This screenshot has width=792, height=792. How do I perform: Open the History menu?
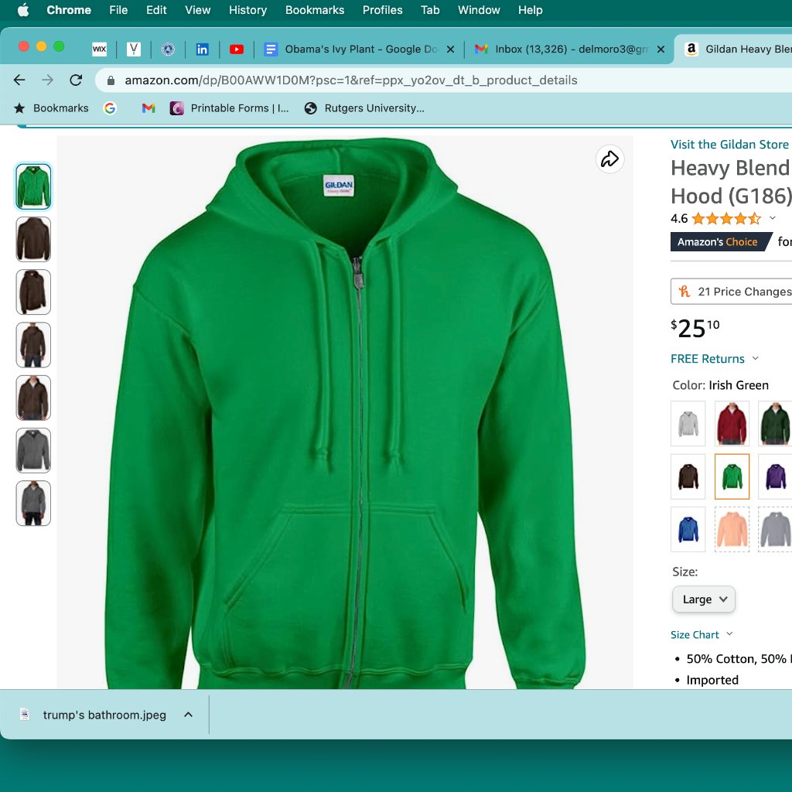[247, 10]
